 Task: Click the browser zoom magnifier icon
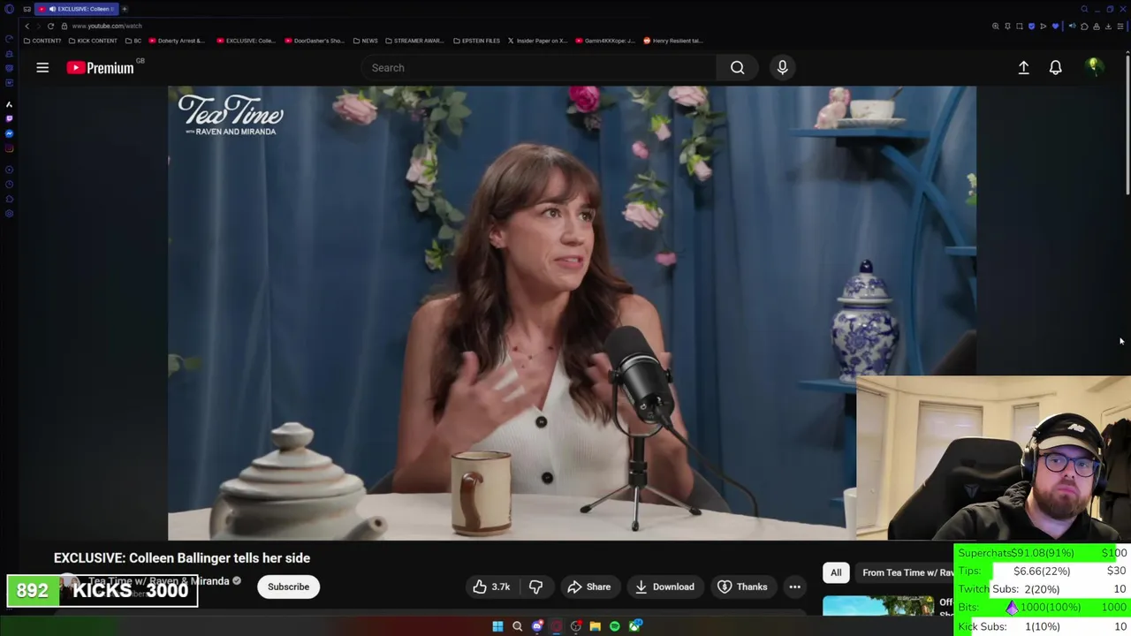click(996, 26)
